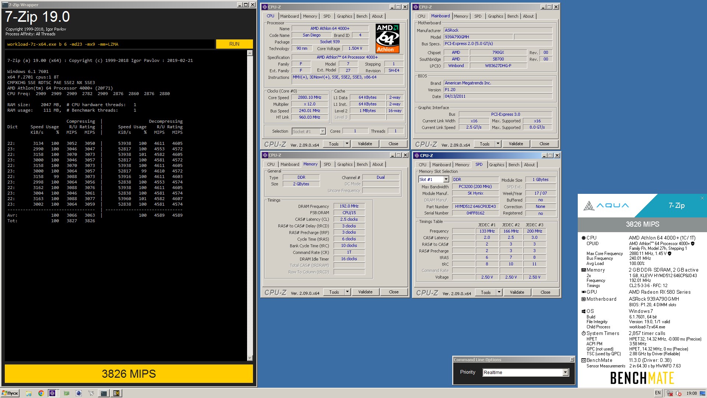Click the yellow RUN button in 7-Zip Wrapper
The width and height of the screenshot is (707, 398).
click(234, 44)
